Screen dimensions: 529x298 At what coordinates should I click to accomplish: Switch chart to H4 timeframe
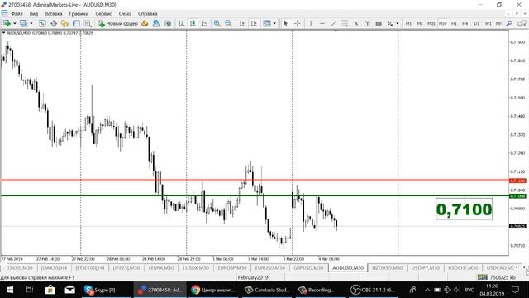tap(465, 23)
